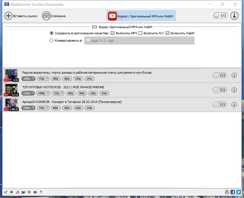Viewport: 244px width, 198px height.
Task: Pick 360p for Аркадий КОБЯКОВ concert
Action: (67, 108)
